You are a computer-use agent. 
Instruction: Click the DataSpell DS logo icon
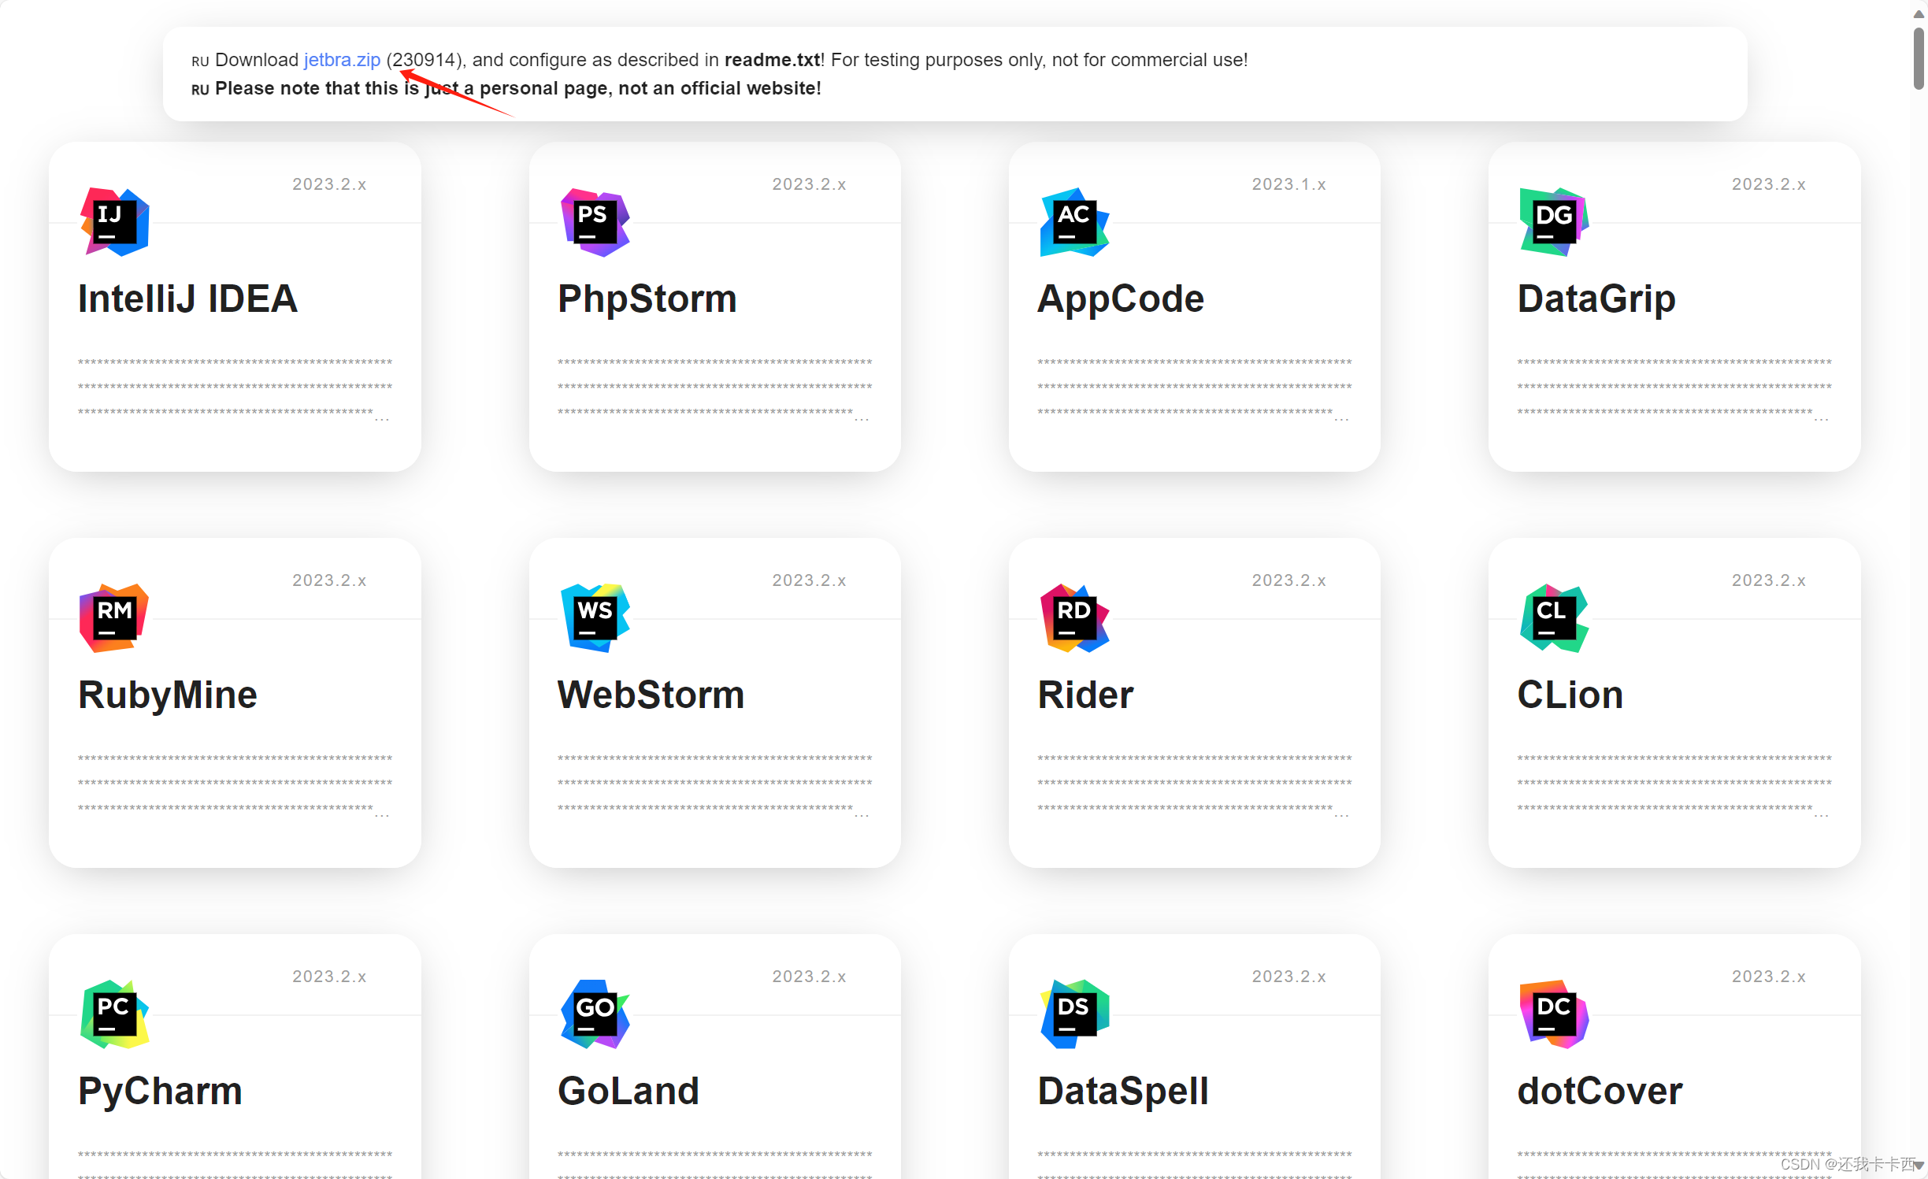click(x=1074, y=1014)
